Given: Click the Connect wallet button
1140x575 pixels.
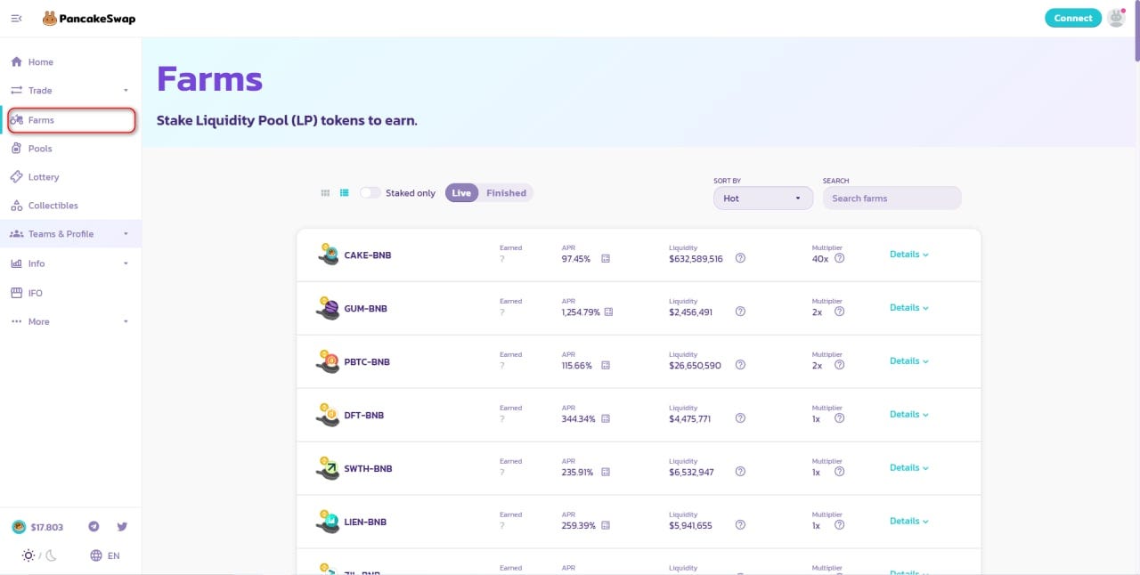Looking at the screenshot, I should (x=1073, y=18).
